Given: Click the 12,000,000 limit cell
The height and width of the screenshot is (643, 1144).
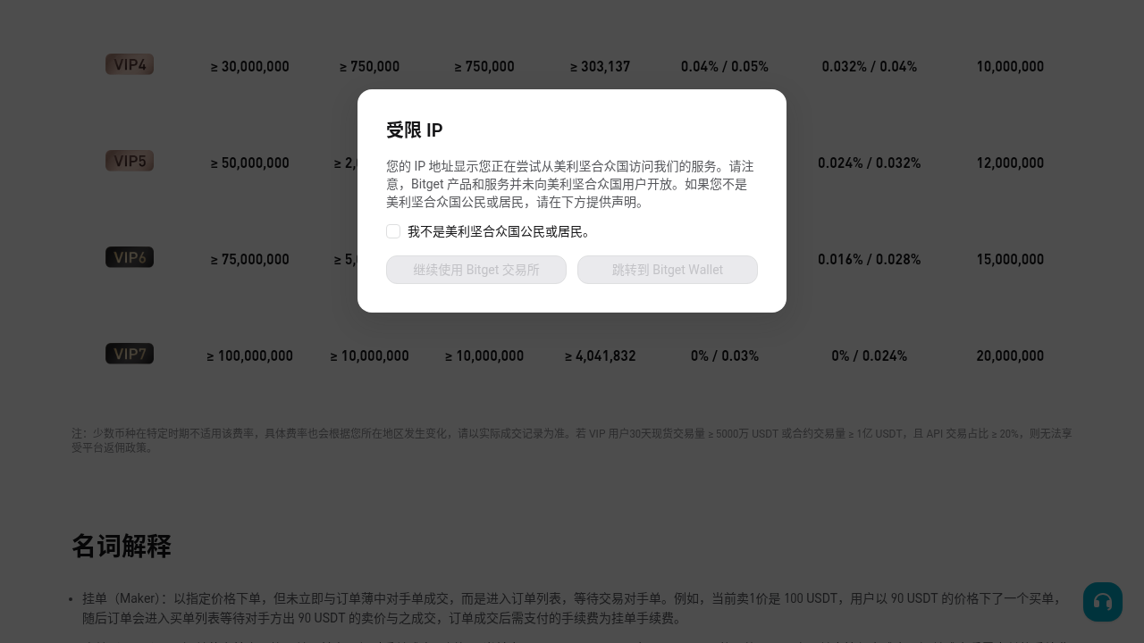Looking at the screenshot, I should coord(1010,163).
